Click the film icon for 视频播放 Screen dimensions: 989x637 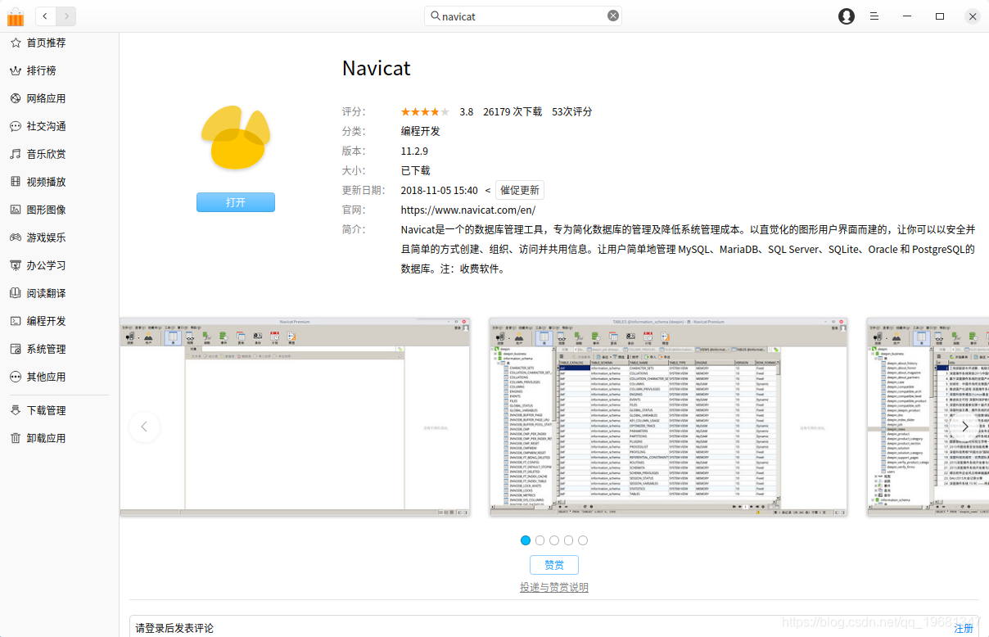(x=15, y=182)
